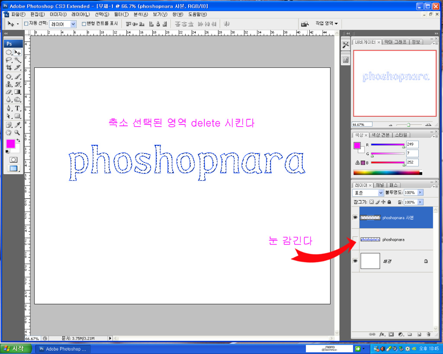Select the Healing Brush tool
Viewport: 443px width, 354px height.
click(x=9, y=77)
